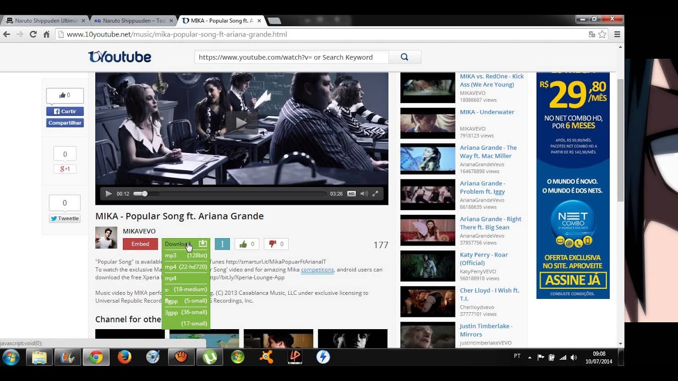
Task: Open avast icon in the taskbar
Action: tap(266, 357)
